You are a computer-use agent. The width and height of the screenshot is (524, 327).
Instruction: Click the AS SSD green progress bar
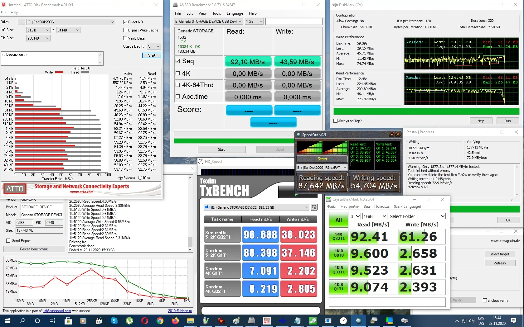point(234,141)
